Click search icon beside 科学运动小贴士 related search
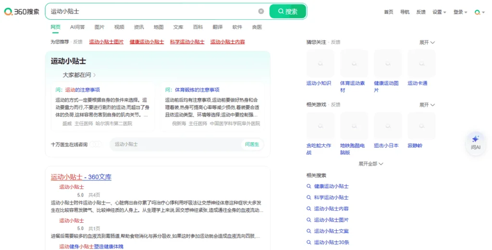This screenshot has height=250, width=492. click(309, 197)
